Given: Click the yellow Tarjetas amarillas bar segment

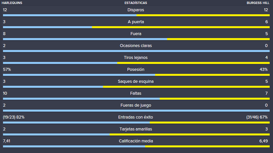Looking at the screenshot, I should click(190, 134).
